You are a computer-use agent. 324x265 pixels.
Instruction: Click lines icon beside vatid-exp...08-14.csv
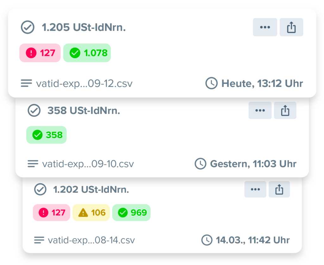[39, 240]
